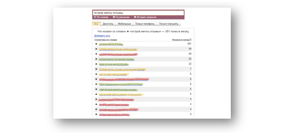The height and width of the screenshot is (133, 281).
Task: Add 'остров мечты открытие отзывы' with plus icon
Action: [96, 99]
